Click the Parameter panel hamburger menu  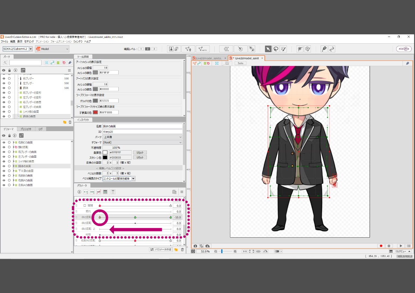pos(182,192)
